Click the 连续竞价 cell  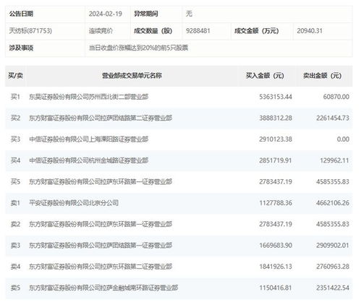101,31
